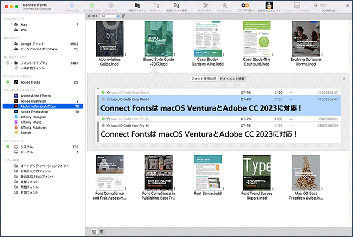This screenshot has height=237, width=353.
Task: Toggle gray status dot on Hon Pro M font
Action: pos(103,126)
